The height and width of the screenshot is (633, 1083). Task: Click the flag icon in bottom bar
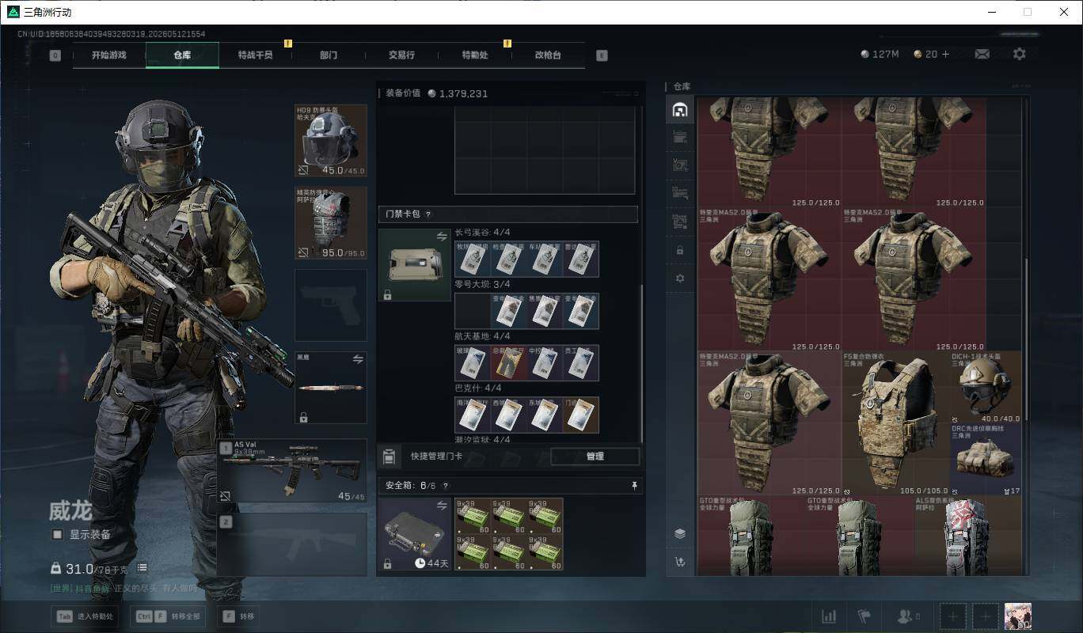point(864,616)
